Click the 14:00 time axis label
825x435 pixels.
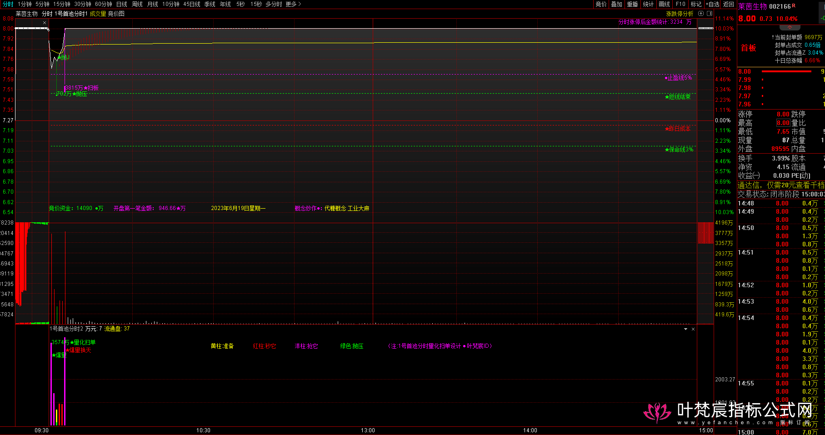click(530, 430)
